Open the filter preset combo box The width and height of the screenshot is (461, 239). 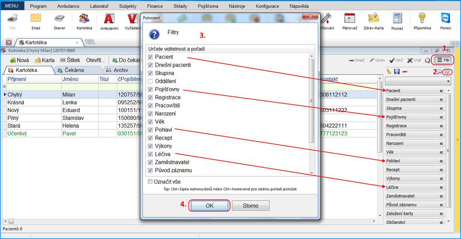[x=418, y=81]
